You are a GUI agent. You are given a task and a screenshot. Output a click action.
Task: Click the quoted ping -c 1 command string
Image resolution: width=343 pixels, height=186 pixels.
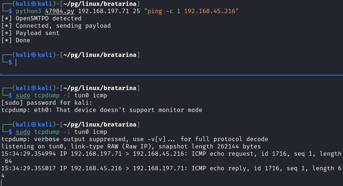[x=191, y=11]
